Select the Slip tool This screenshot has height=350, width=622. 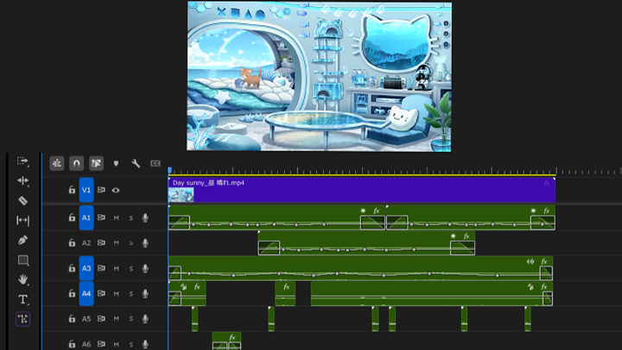(22, 220)
